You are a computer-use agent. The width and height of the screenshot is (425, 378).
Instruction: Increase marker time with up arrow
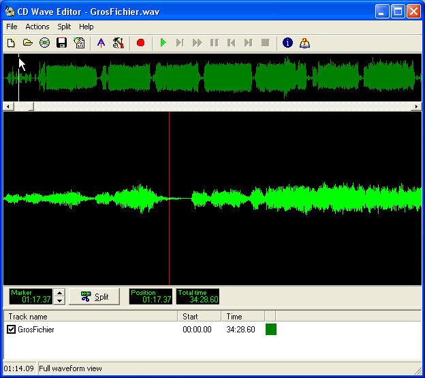59,293
